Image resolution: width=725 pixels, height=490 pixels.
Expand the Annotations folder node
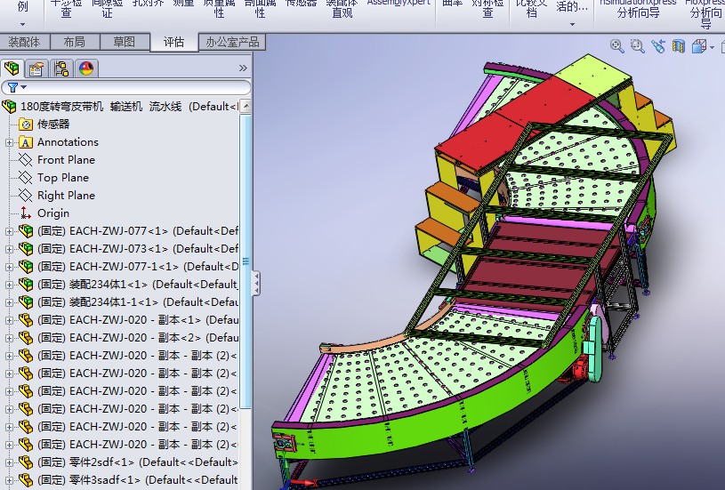point(10,142)
